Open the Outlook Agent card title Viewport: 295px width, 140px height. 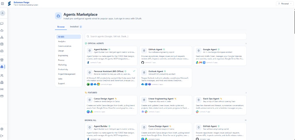tap(156, 71)
